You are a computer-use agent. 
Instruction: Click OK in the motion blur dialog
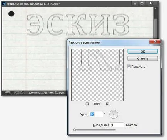coord(143,51)
